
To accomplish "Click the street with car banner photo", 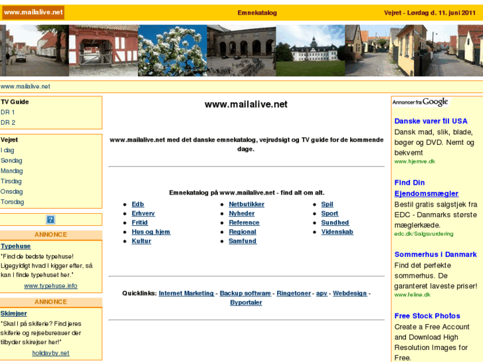I will point(35,50).
